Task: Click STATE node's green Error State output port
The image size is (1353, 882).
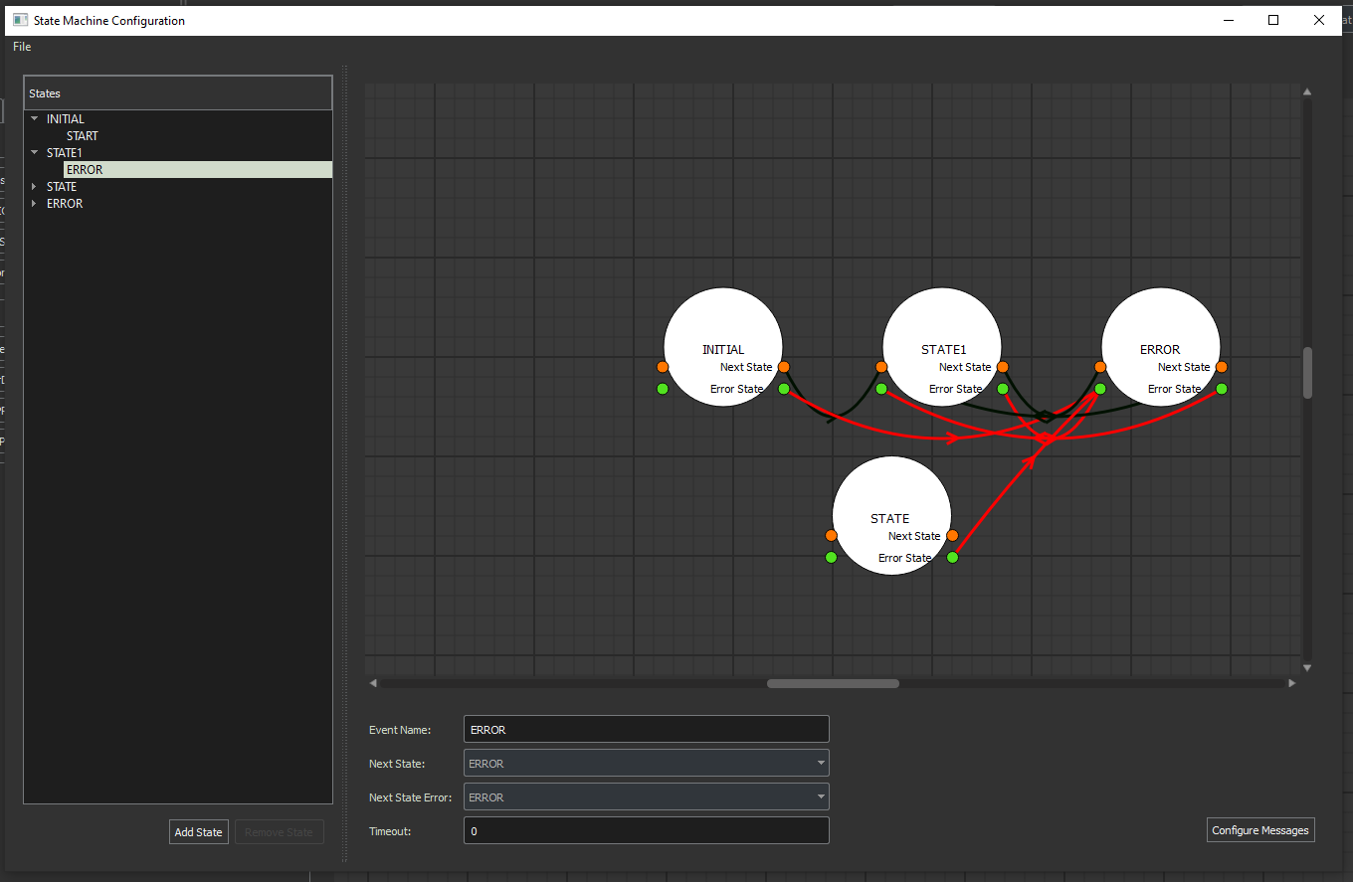Action: 952,558
